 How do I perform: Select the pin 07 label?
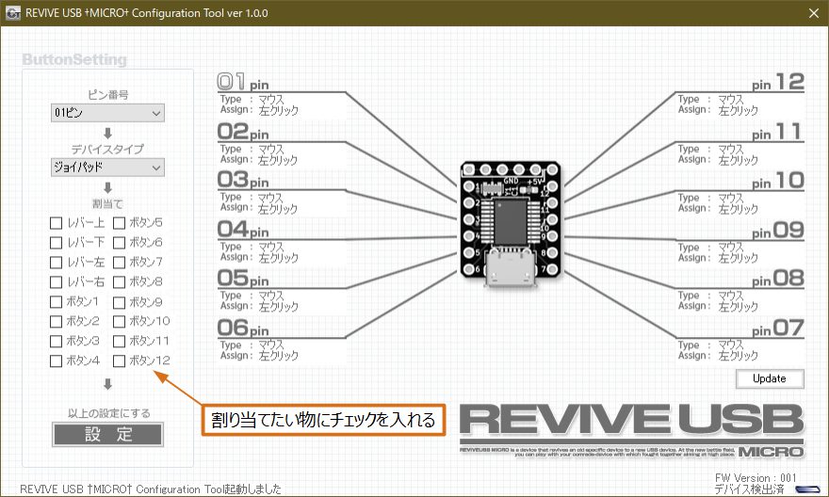click(778, 328)
